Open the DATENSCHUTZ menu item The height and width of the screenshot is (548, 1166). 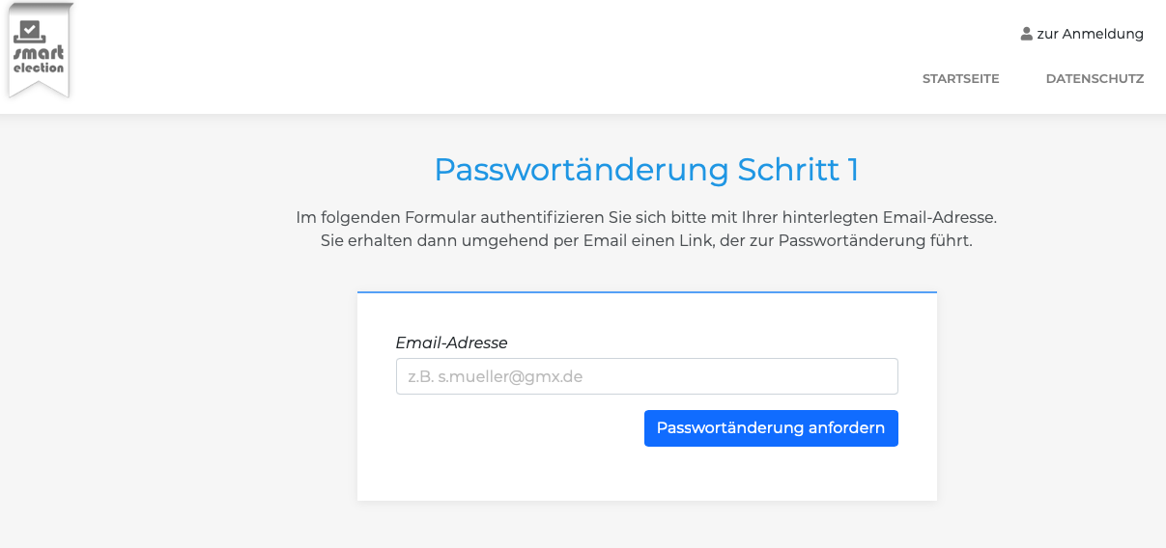click(x=1095, y=79)
